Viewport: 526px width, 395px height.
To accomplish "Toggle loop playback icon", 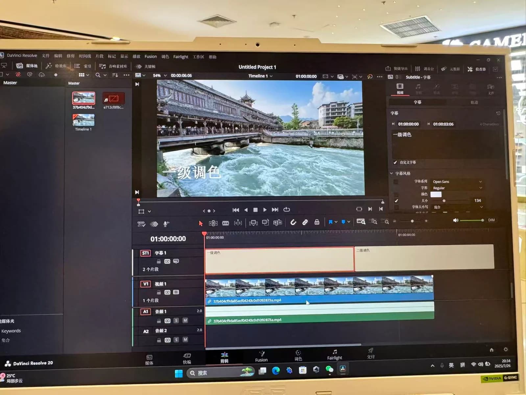I will click(286, 209).
